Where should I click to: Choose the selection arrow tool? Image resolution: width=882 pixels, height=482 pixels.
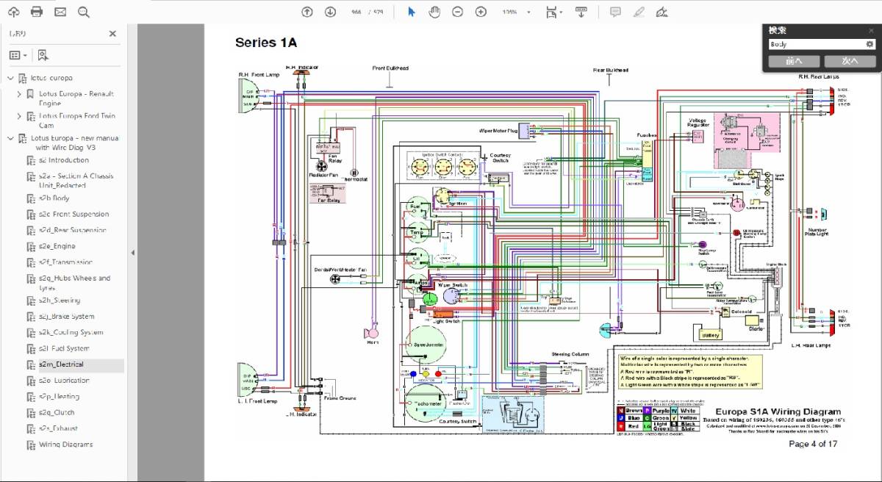coord(412,12)
